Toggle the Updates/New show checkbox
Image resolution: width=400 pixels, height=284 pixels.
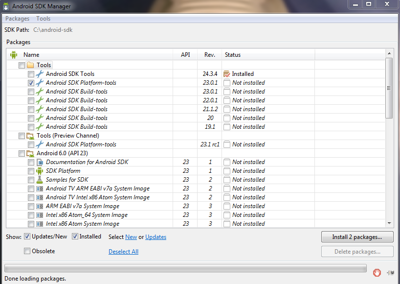click(27, 237)
